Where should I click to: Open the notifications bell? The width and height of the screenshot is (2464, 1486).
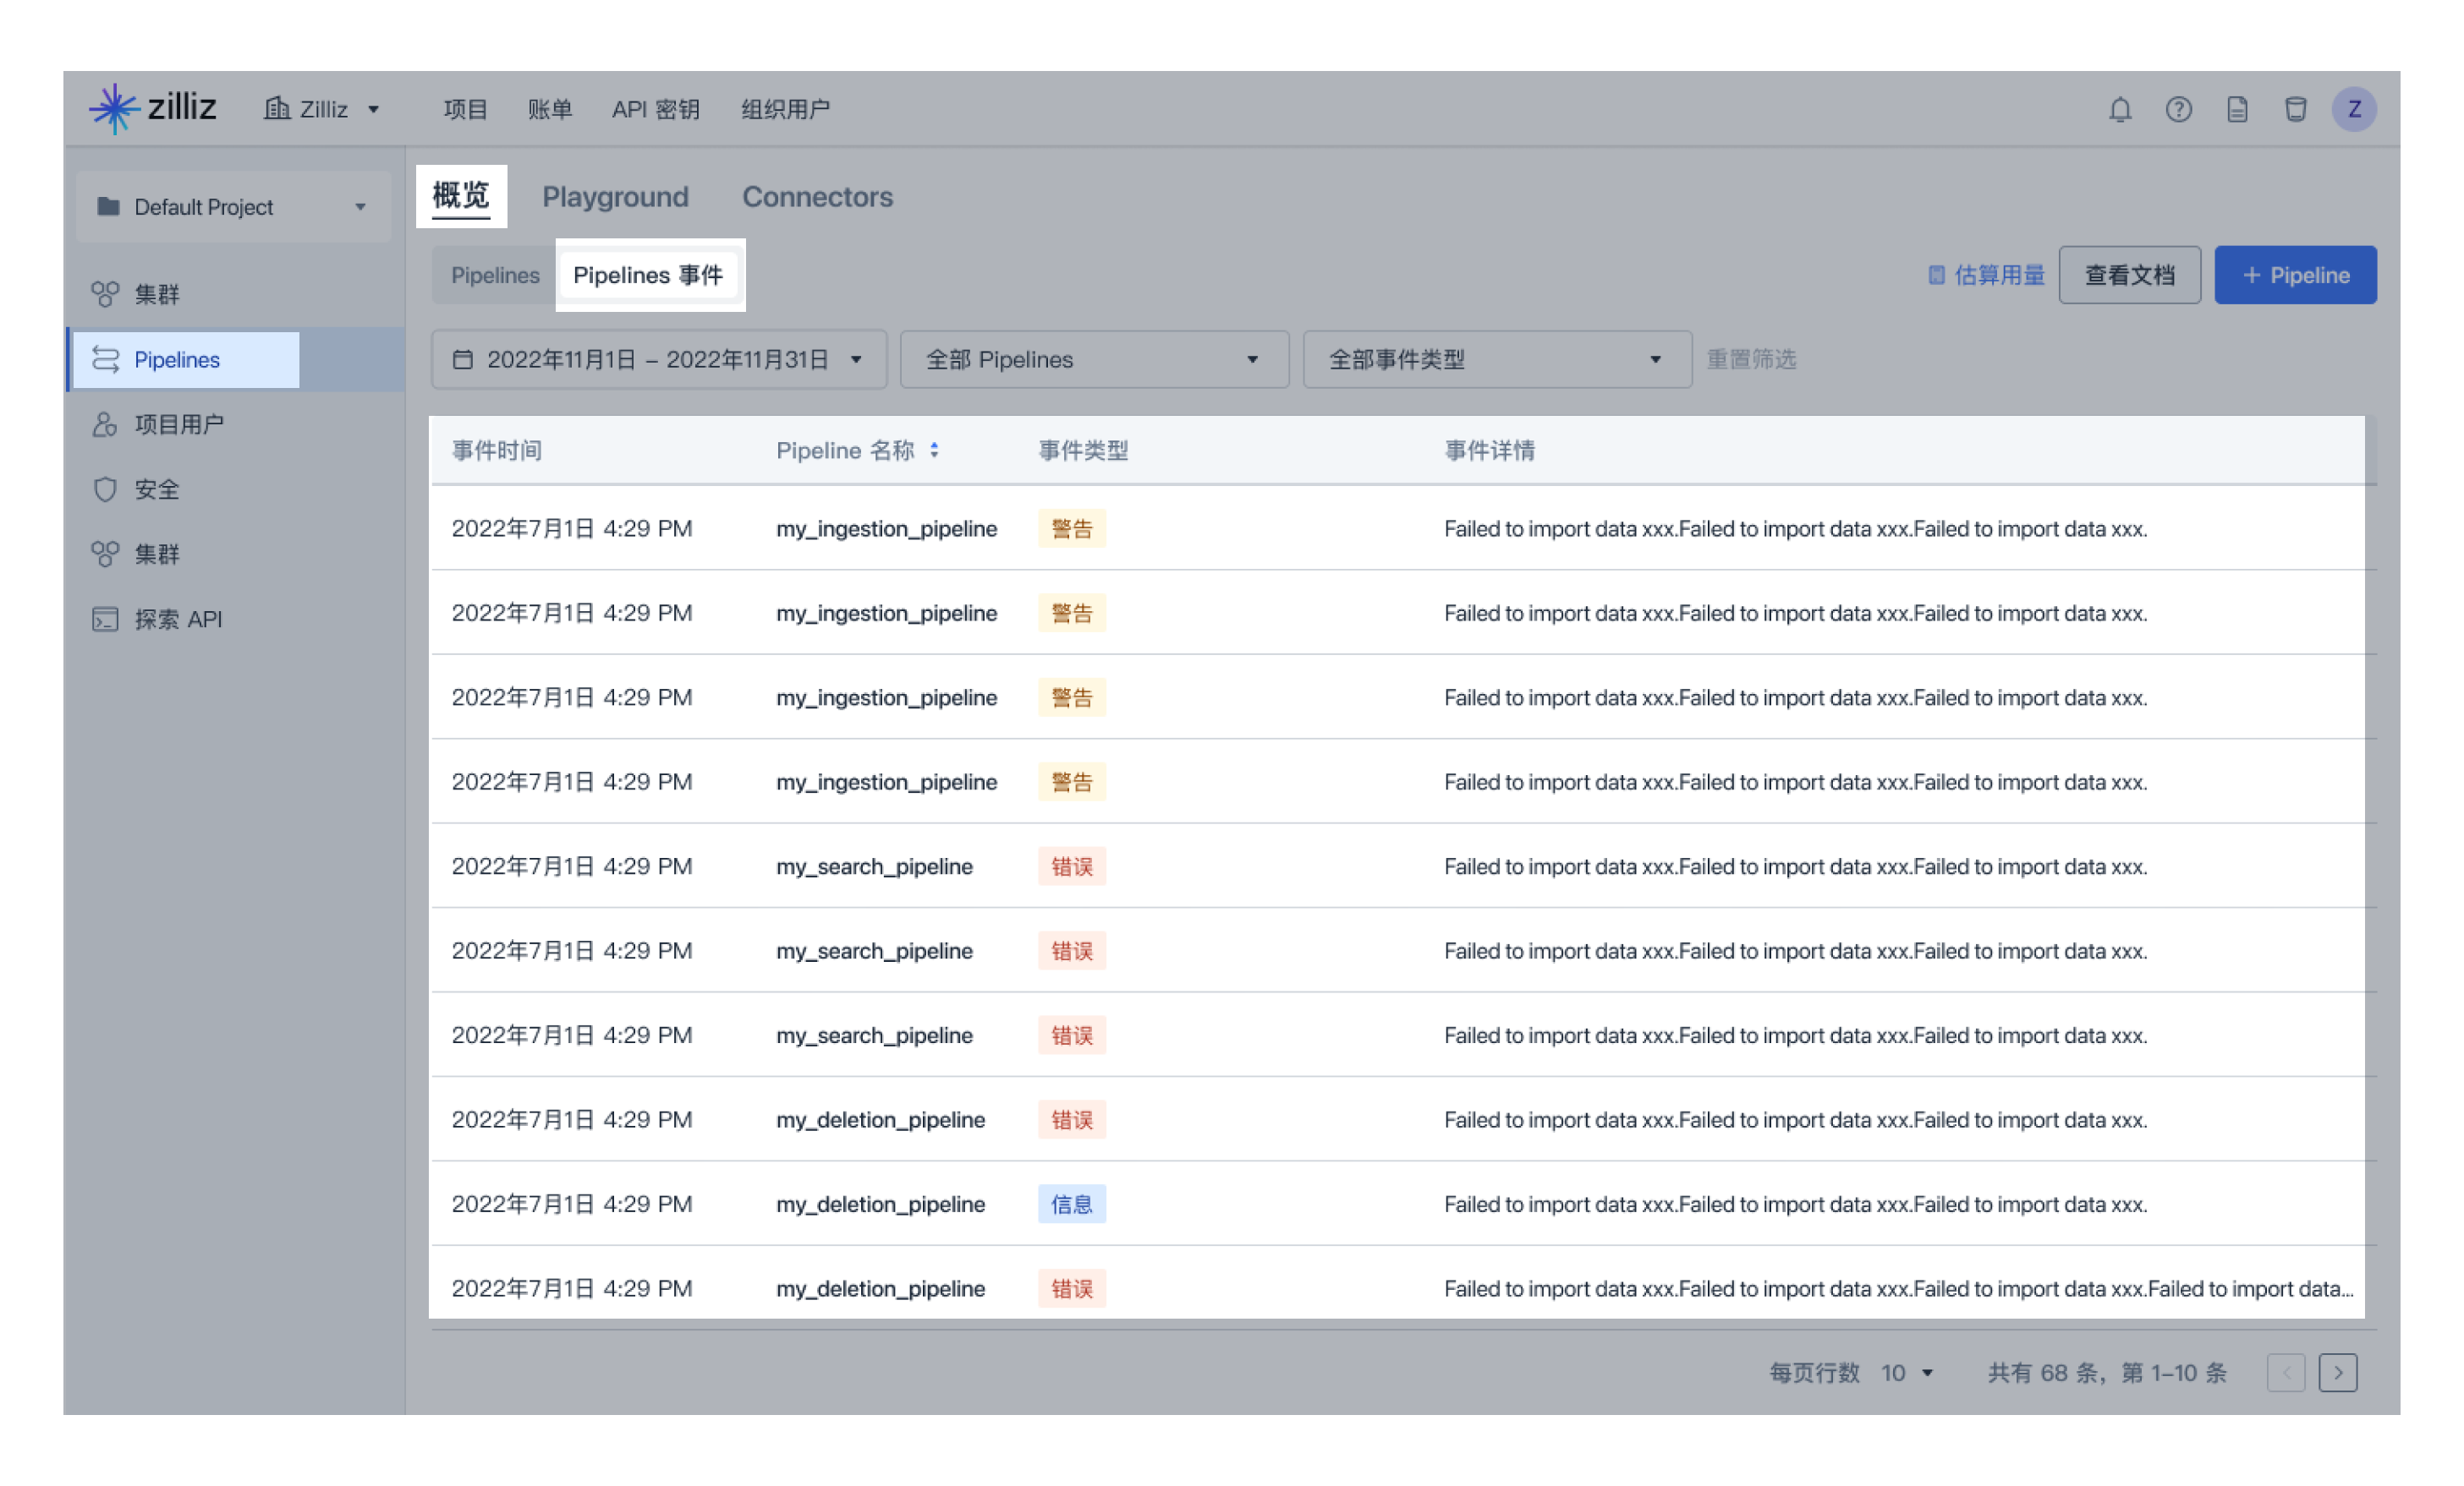[x=2120, y=109]
